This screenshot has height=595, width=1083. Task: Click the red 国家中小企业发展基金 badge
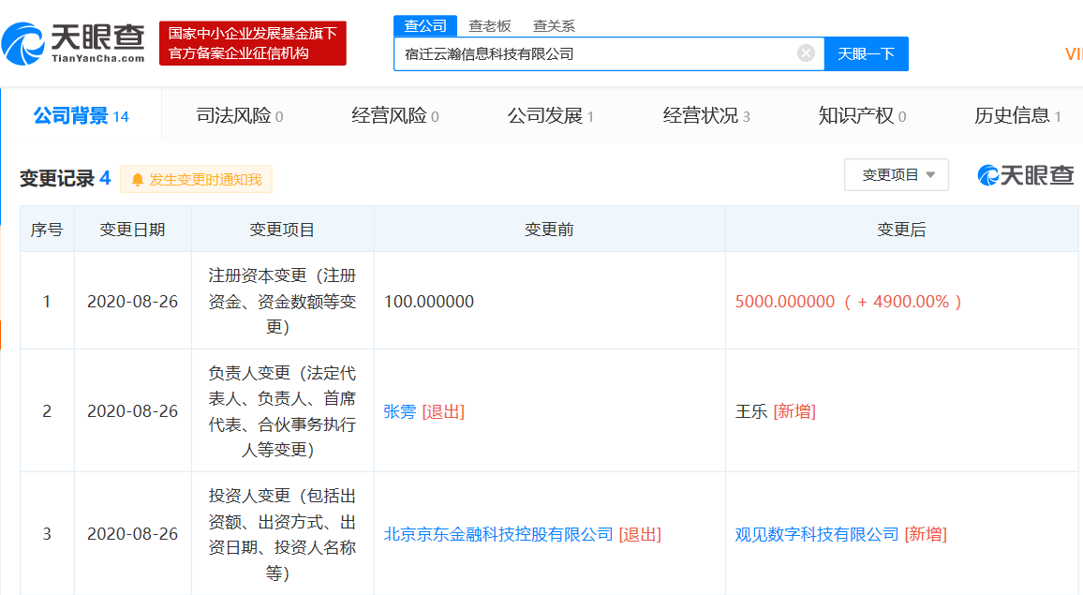[255, 42]
